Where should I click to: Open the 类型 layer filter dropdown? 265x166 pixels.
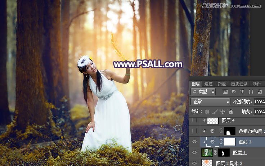point(203,91)
